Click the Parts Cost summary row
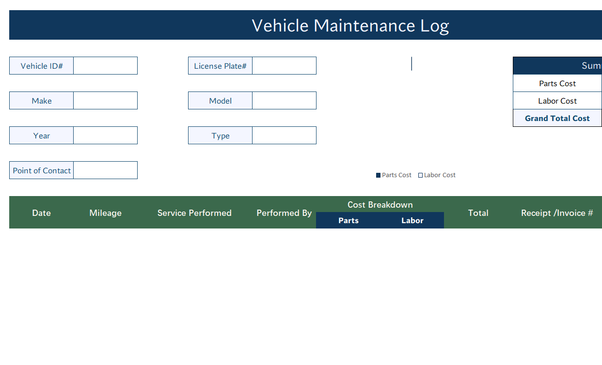This screenshot has width=602, height=365. (557, 83)
